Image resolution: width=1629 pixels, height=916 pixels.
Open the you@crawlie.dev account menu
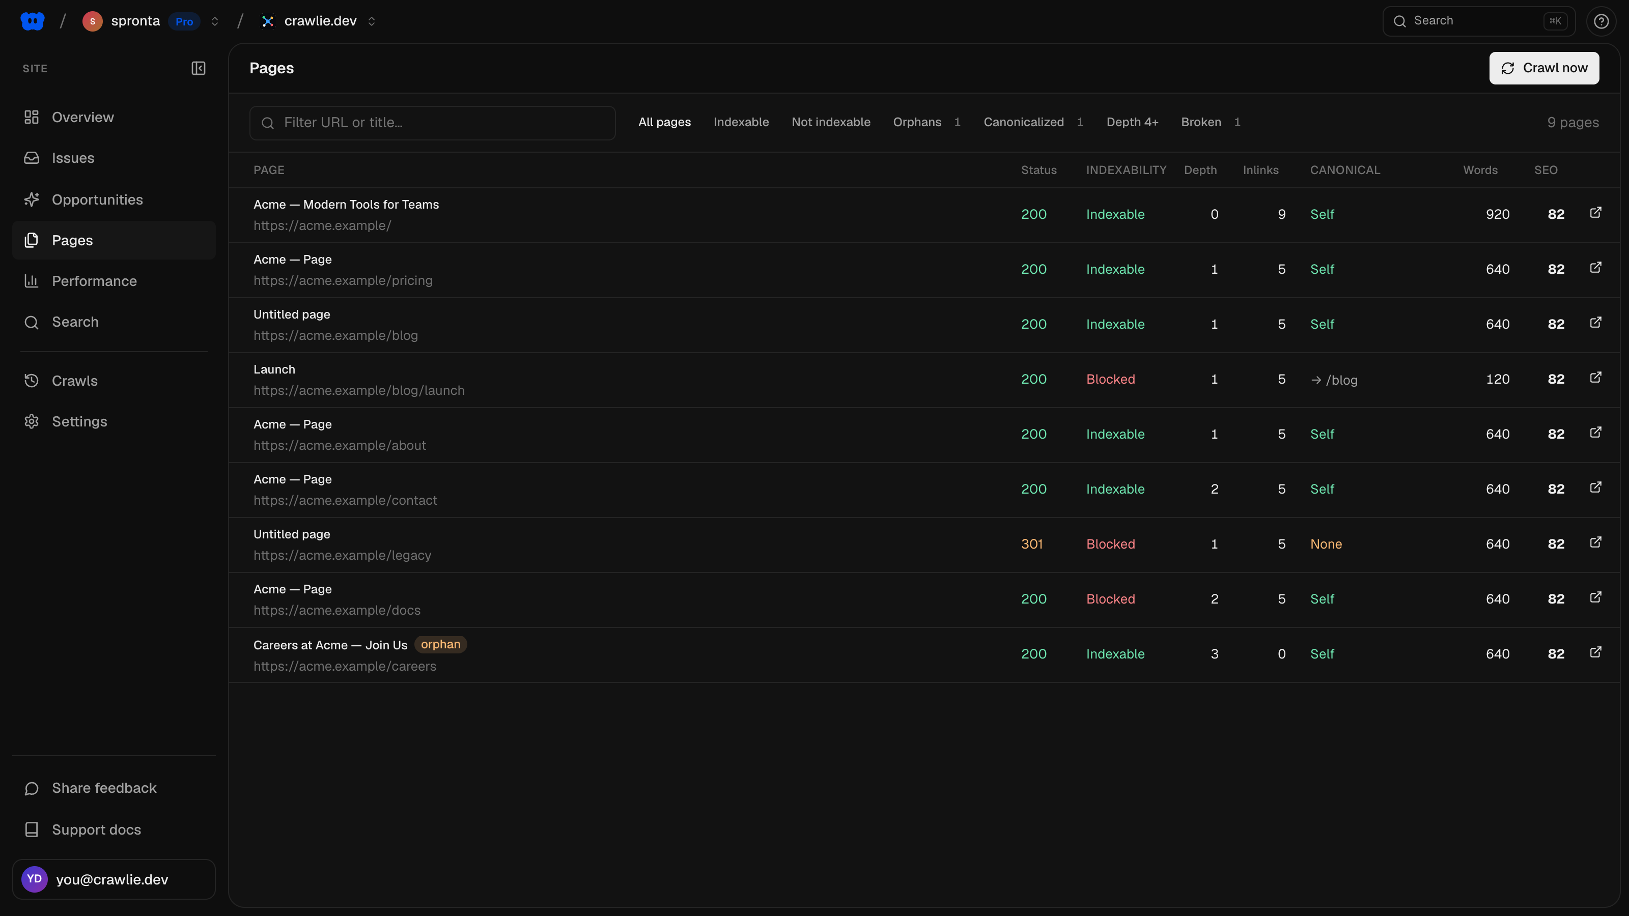point(114,879)
